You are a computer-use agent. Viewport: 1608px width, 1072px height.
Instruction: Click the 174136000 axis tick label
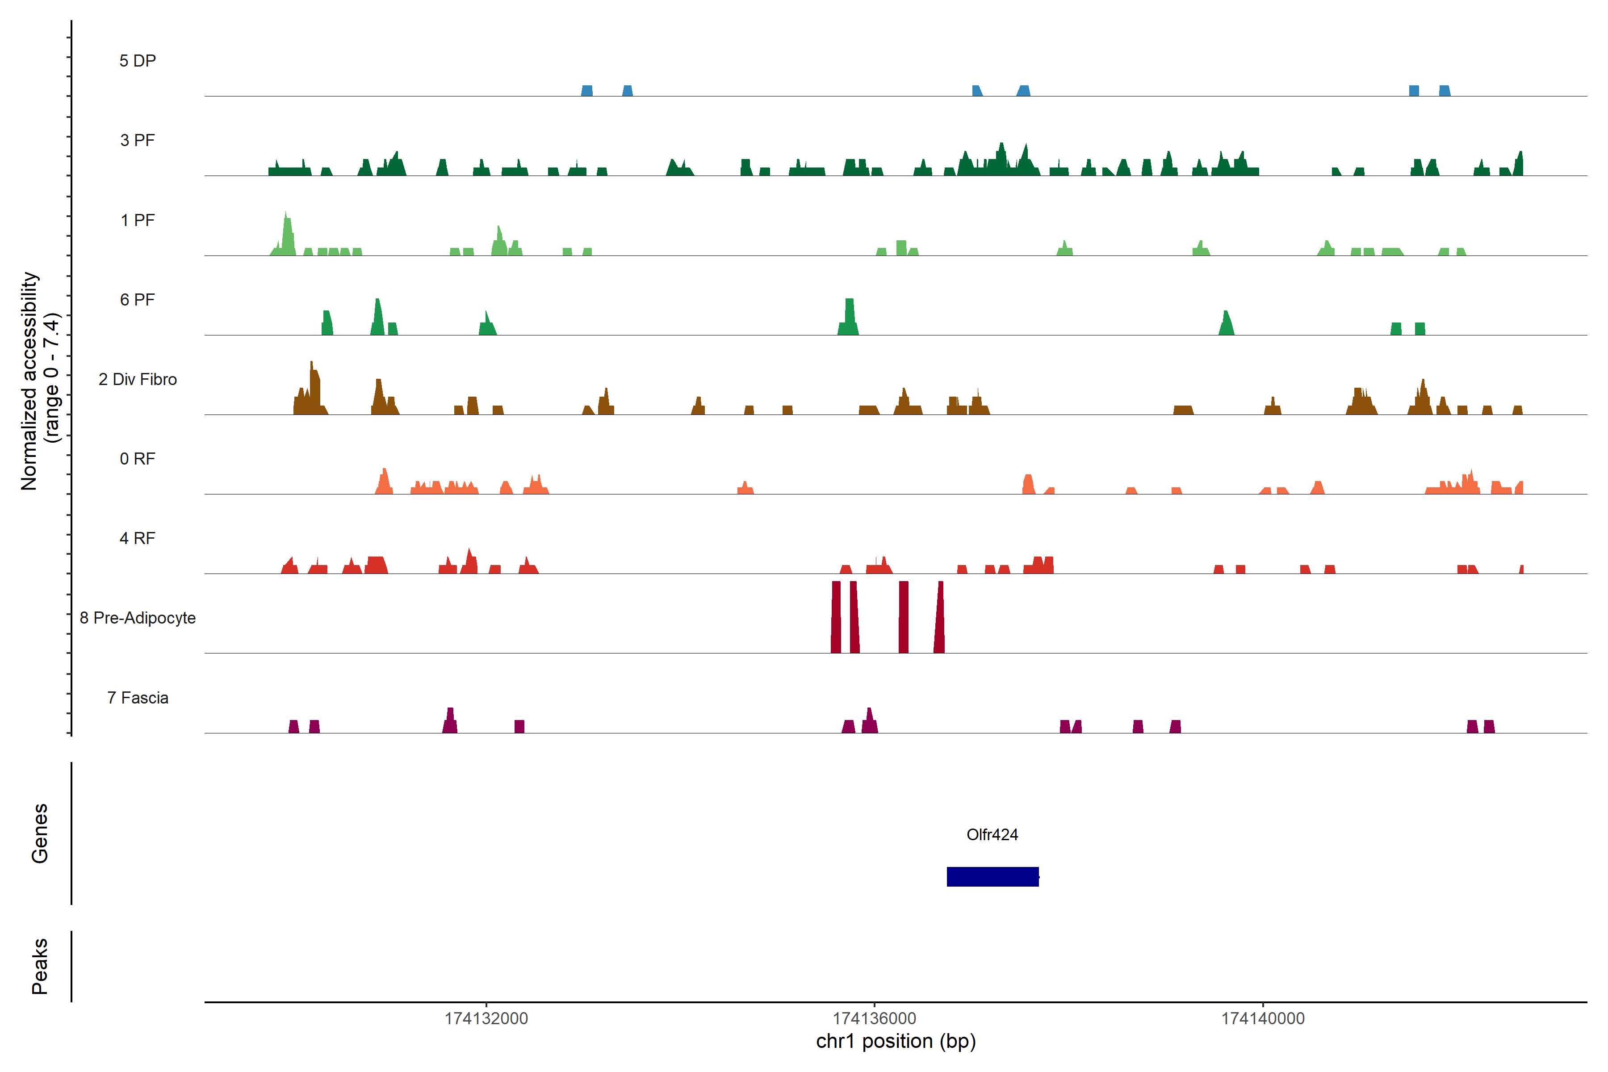pos(875,1018)
